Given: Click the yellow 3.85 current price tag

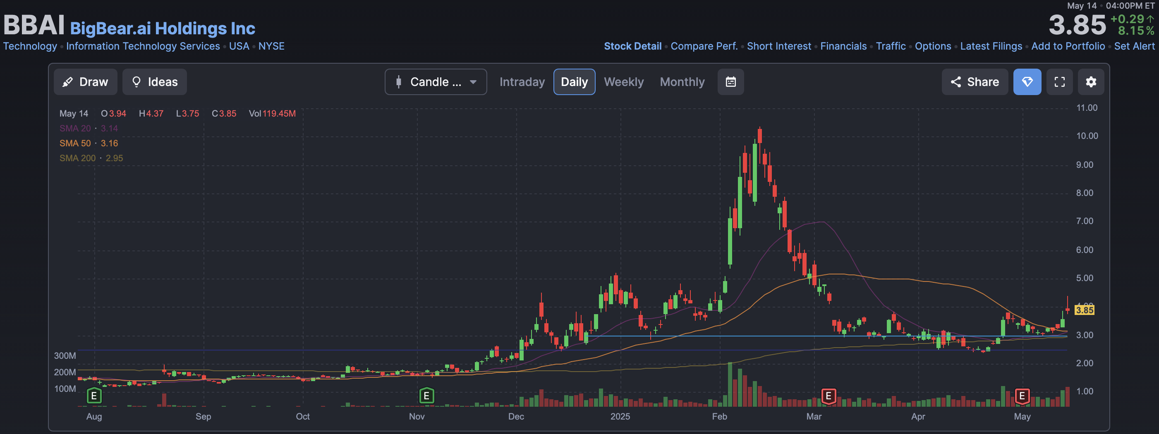Looking at the screenshot, I should click(x=1084, y=310).
